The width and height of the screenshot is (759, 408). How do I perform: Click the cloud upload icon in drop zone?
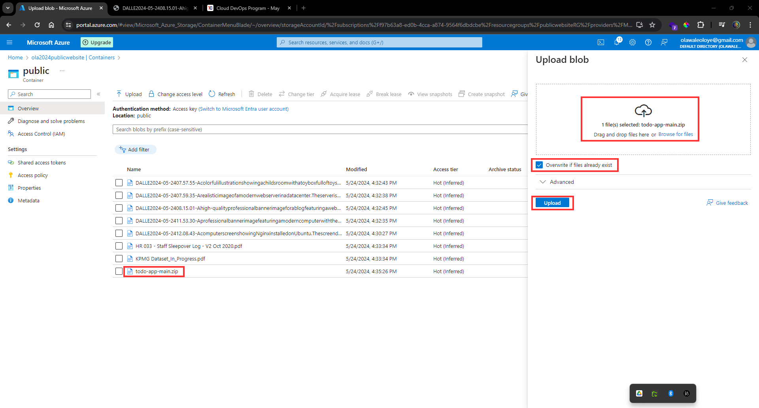pos(643,111)
